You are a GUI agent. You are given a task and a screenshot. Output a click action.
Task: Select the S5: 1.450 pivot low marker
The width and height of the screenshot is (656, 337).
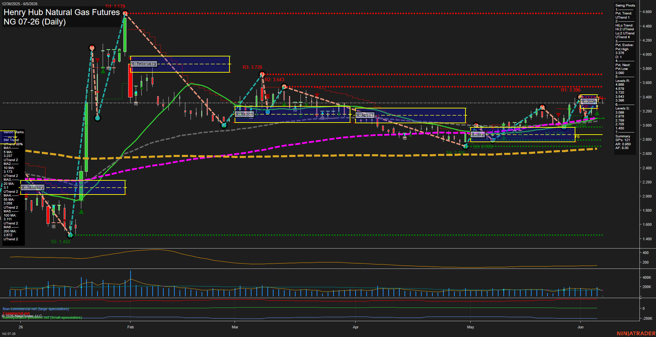point(70,235)
